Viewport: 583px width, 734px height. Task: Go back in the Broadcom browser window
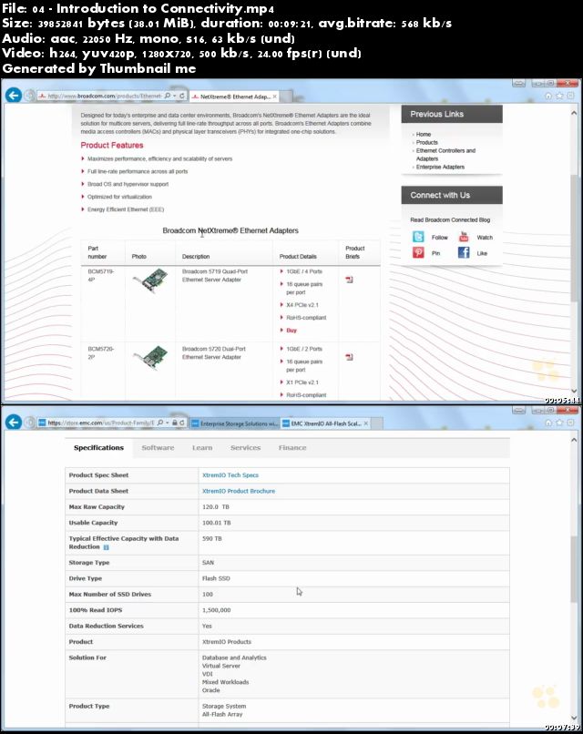click(x=13, y=96)
